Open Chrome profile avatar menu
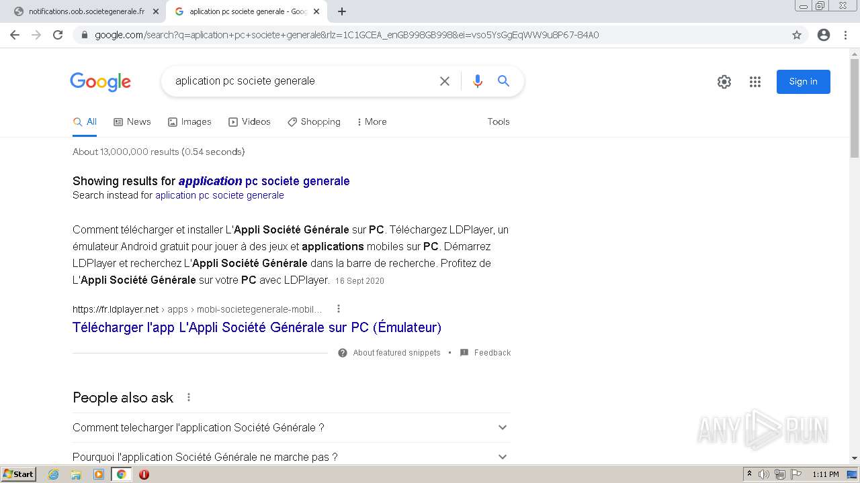The height and width of the screenshot is (483, 860). [824, 35]
